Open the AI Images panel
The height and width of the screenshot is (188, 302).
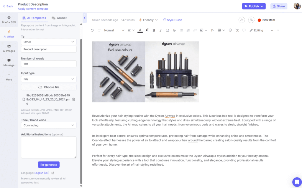[9, 48]
